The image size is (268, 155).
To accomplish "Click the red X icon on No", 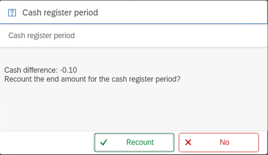I will tap(188, 142).
